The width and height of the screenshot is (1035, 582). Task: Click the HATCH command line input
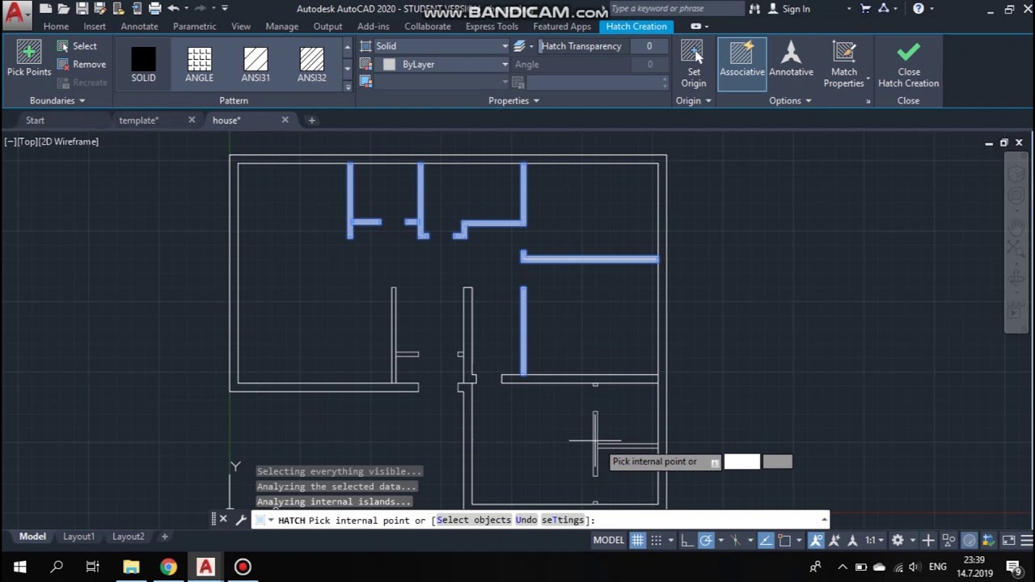click(540, 520)
